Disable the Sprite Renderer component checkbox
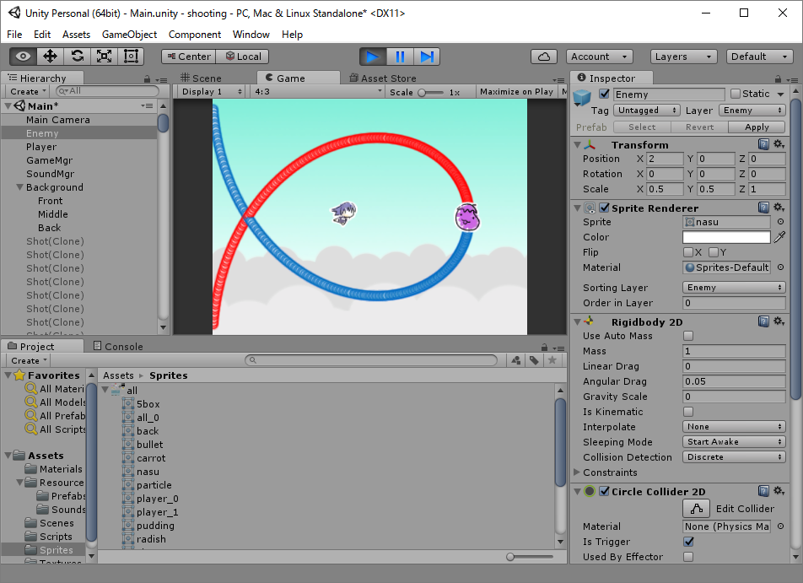803x583 pixels. tap(604, 208)
